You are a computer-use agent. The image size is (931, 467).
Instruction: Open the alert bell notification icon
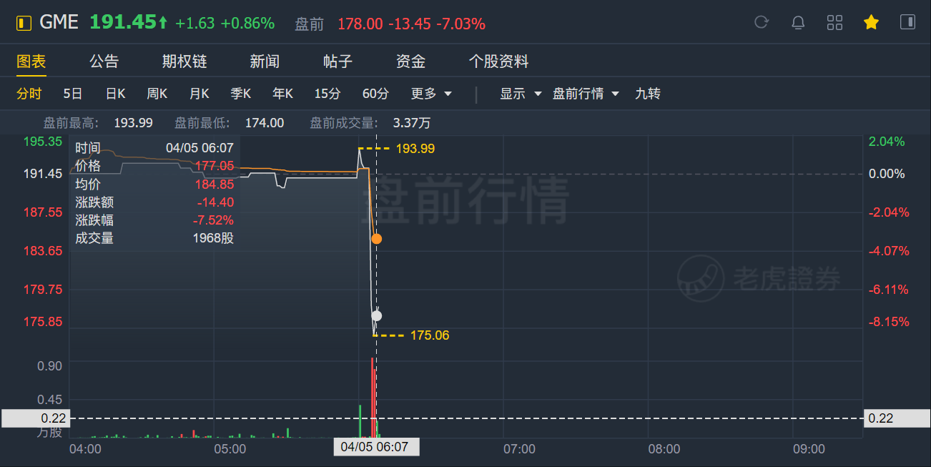pyautogui.click(x=798, y=23)
